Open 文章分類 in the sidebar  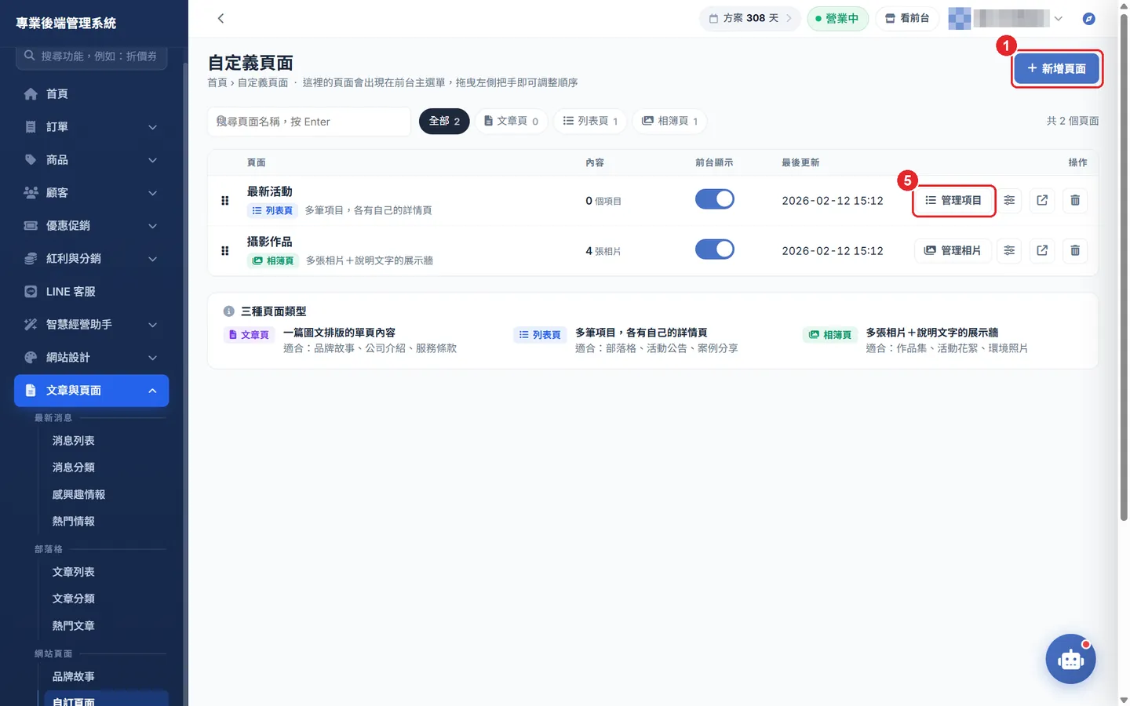pyautogui.click(x=74, y=599)
